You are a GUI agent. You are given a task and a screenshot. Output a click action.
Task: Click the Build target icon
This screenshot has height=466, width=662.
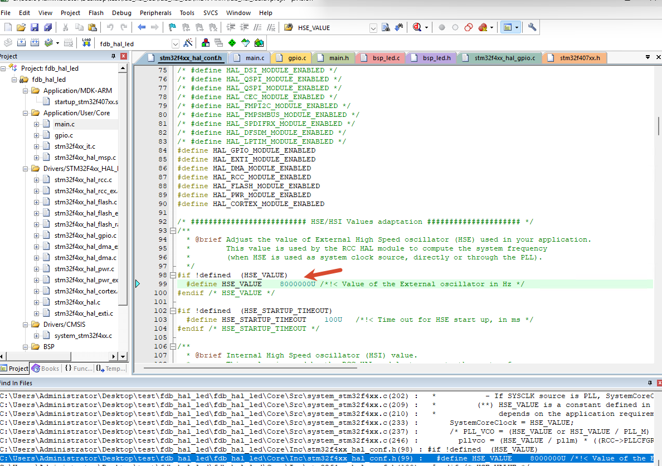point(22,43)
